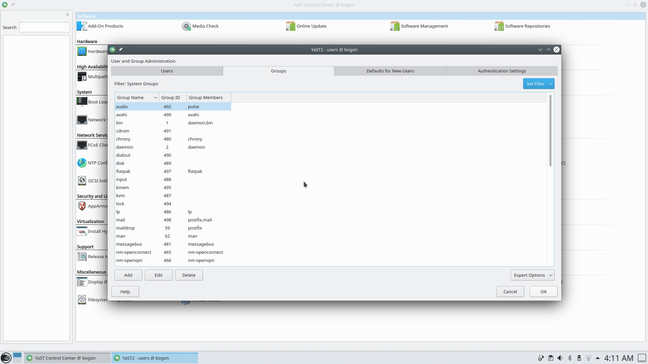Click the volume icon in system tray
This screenshot has height=364, width=648.
coord(560,358)
